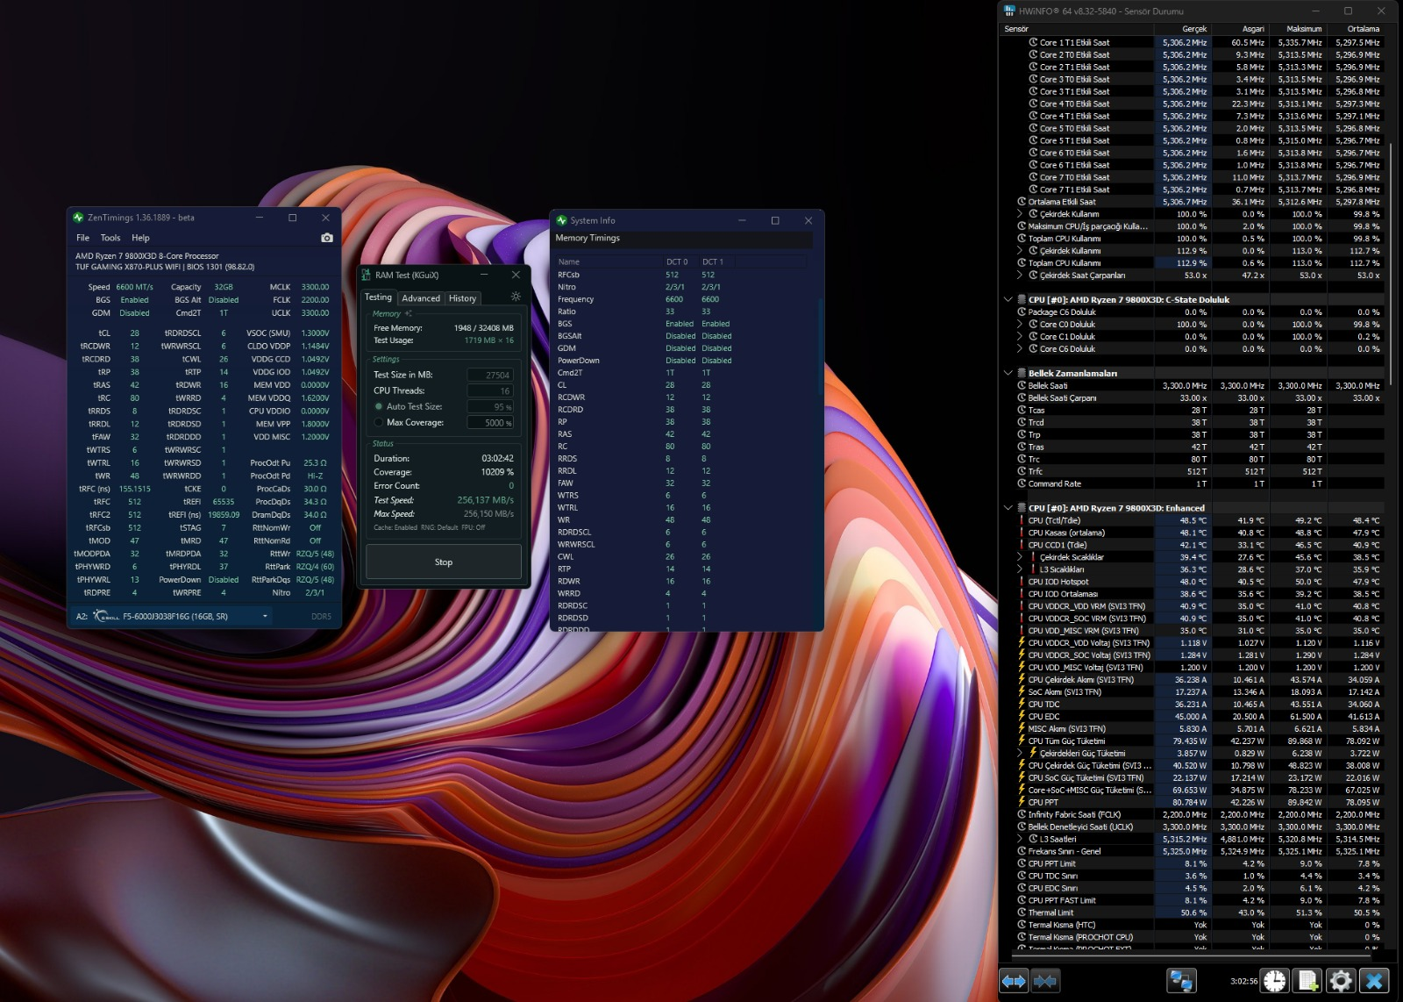This screenshot has width=1403, height=1002.
Task: Click the HWiNFO title bar logo
Action: tap(1010, 11)
